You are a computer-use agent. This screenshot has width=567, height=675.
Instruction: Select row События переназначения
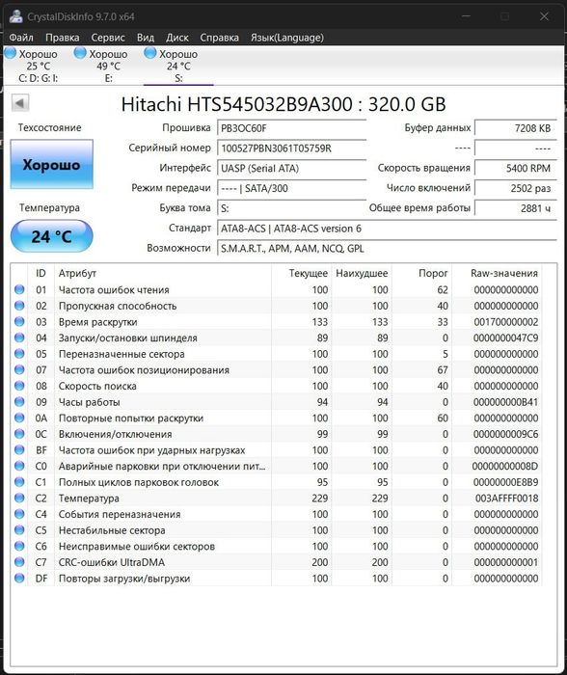(x=277, y=514)
